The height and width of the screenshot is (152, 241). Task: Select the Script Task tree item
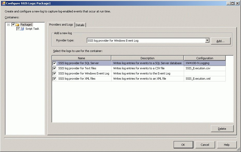(32, 29)
